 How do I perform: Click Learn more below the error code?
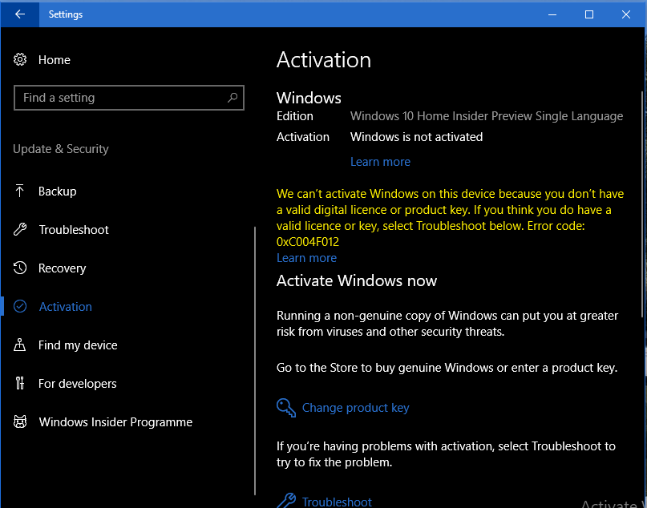click(306, 258)
